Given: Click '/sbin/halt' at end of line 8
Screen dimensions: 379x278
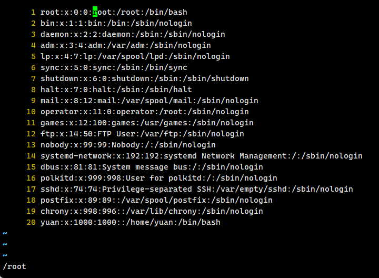Looking at the screenshot, I should (x=171, y=90).
